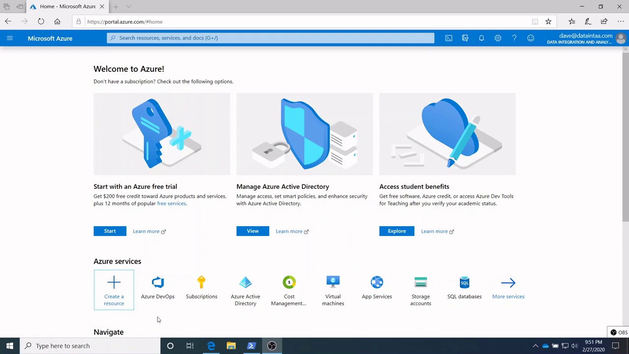The height and width of the screenshot is (354, 629).
Task: Open the Azure DevOps service
Action: (x=158, y=288)
